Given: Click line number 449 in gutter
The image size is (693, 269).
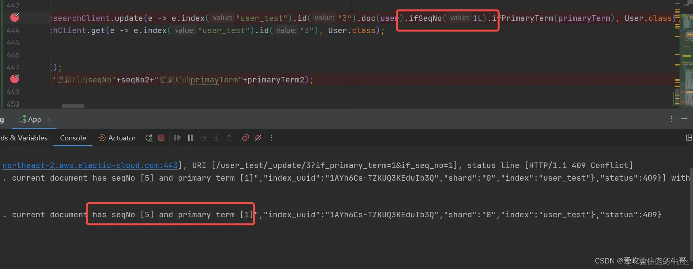Looking at the screenshot, I should point(13,92).
